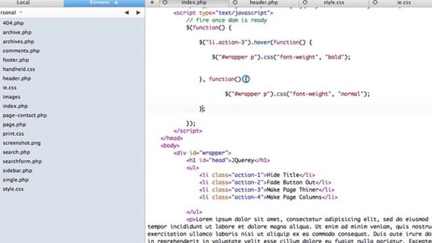Select archive.php in file list
The image size is (432, 243).
(17, 32)
